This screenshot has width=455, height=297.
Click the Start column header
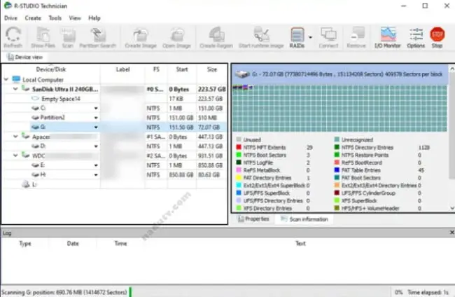tap(182, 69)
